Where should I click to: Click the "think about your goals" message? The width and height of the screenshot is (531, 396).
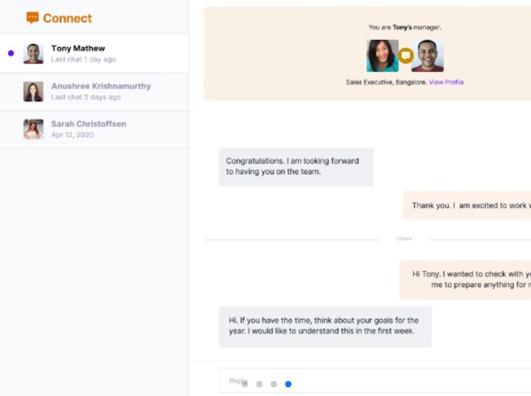click(x=324, y=326)
